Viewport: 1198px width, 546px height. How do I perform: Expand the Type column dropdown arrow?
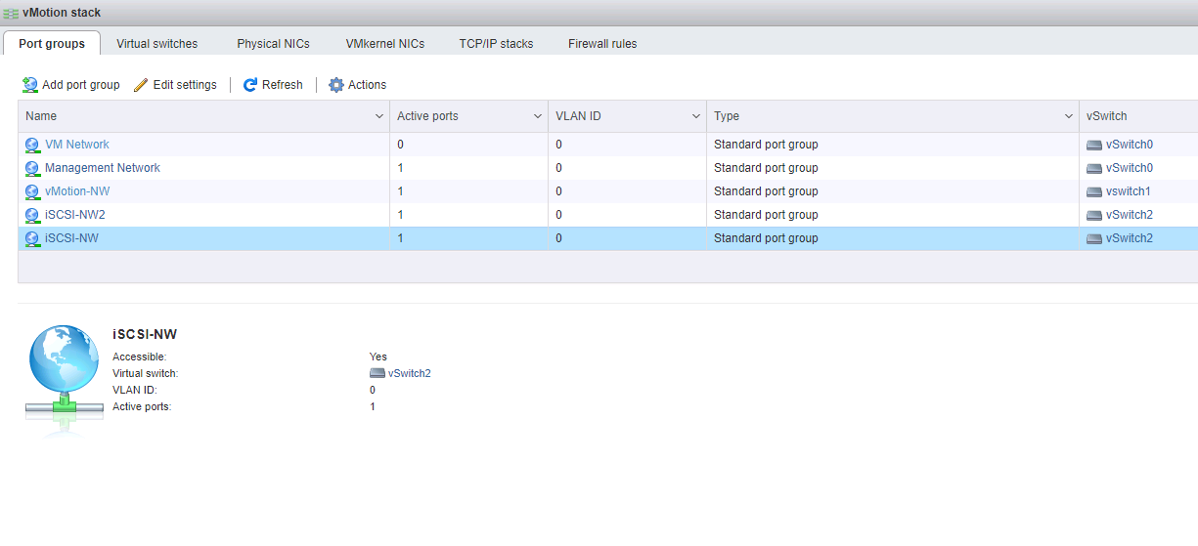(x=1069, y=116)
